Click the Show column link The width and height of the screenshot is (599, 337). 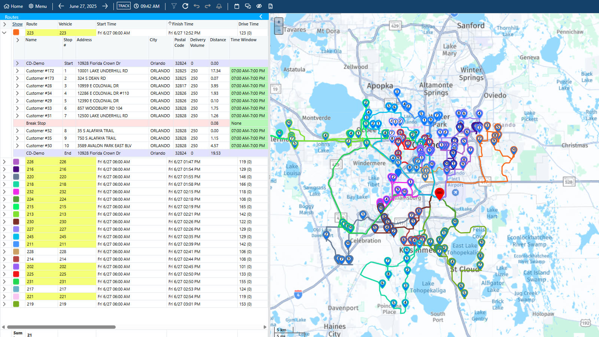pyautogui.click(x=17, y=24)
